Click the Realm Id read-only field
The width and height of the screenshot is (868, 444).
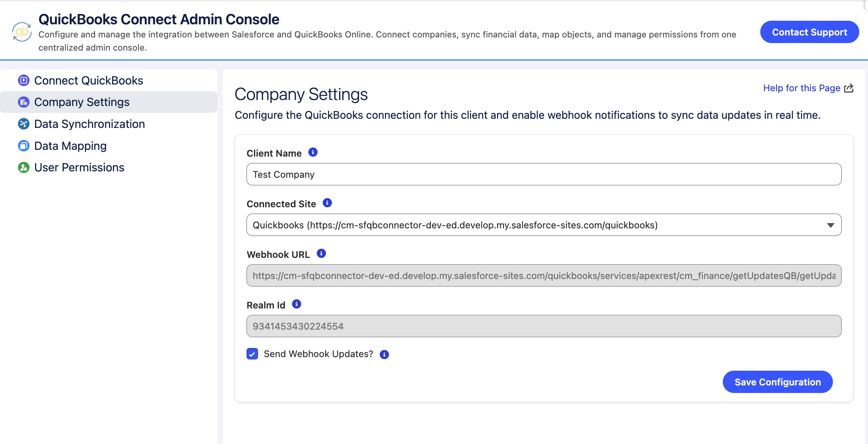tap(544, 326)
